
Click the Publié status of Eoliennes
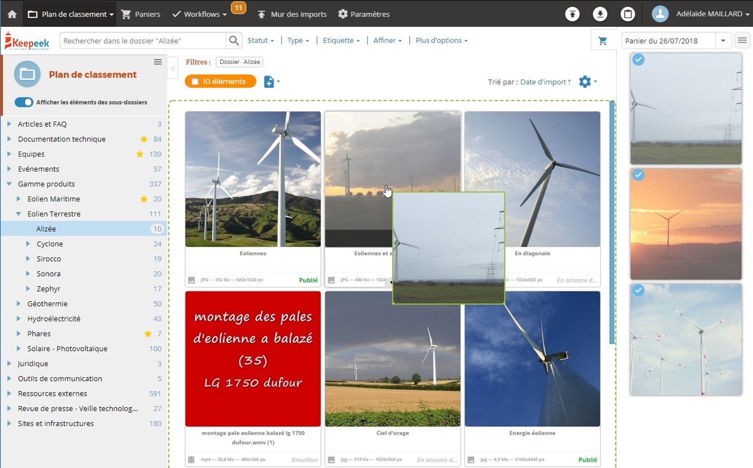(x=308, y=280)
